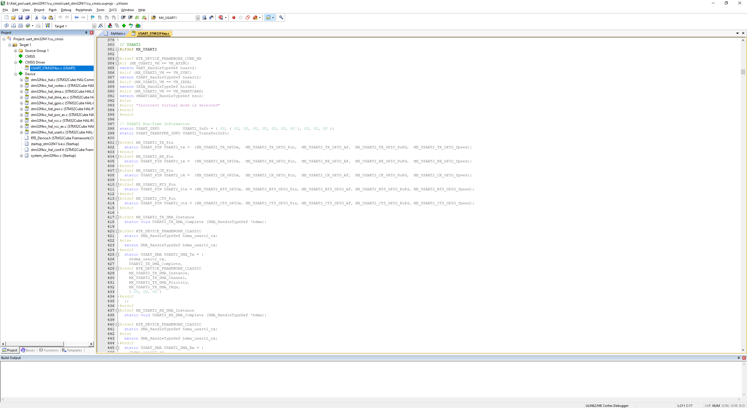Click the editor vertical scrollbar thumb
Image resolution: width=747 pixels, height=408 pixels.
[743, 71]
